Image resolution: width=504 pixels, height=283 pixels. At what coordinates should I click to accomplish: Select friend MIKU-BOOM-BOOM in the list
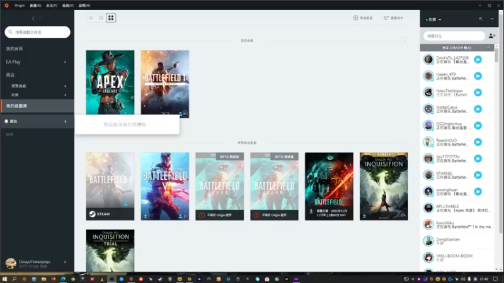pyautogui.click(x=457, y=258)
